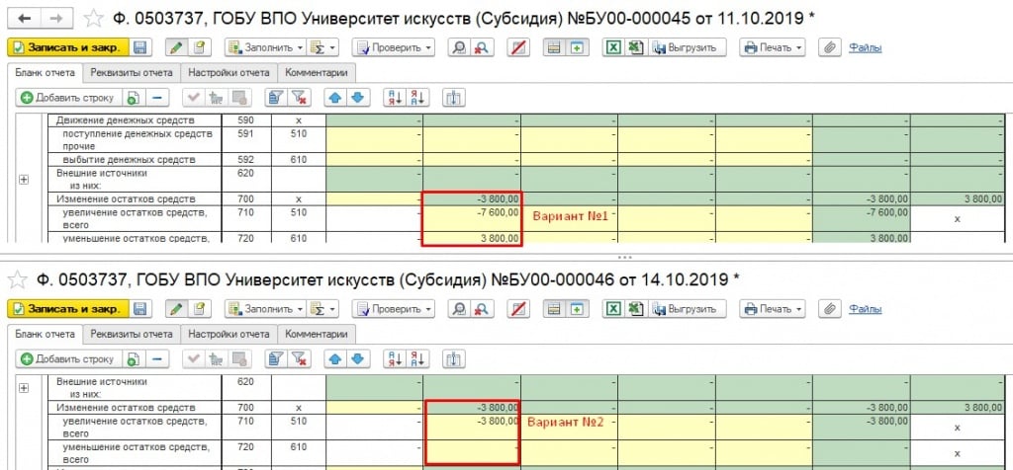This screenshot has width=1013, height=470.
Task: Click the column split icon in report 000045
Action: (453, 98)
